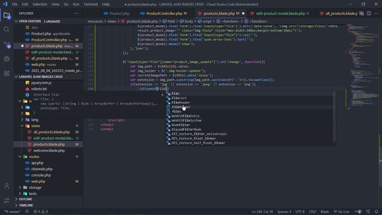Click unsaved dot on products.blade.php tab

point(243,13)
